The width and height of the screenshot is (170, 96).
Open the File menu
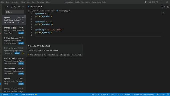pyautogui.click(x=3, y=2)
